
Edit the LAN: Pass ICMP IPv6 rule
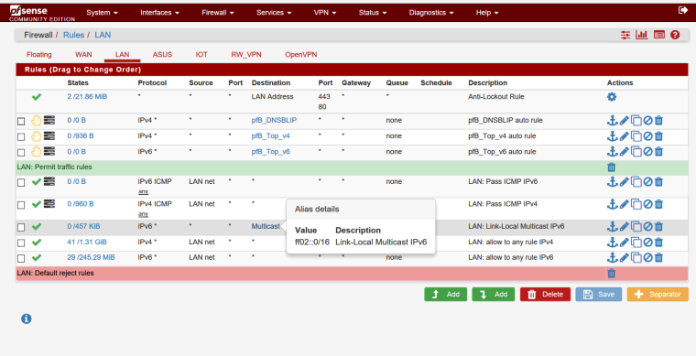[x=624, y=181]
